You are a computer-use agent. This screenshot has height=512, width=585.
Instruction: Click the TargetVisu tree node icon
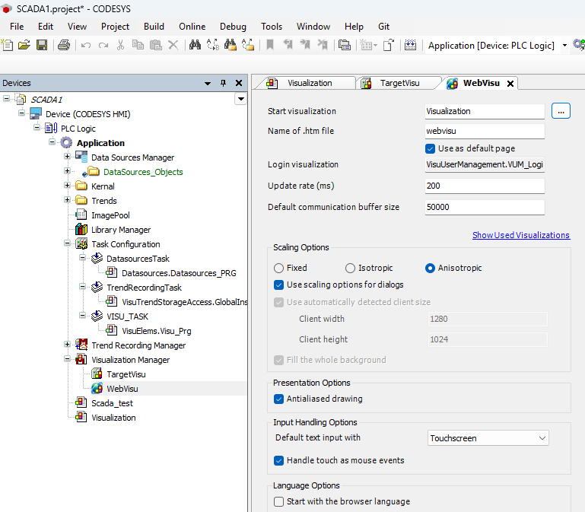coord(97,374)
